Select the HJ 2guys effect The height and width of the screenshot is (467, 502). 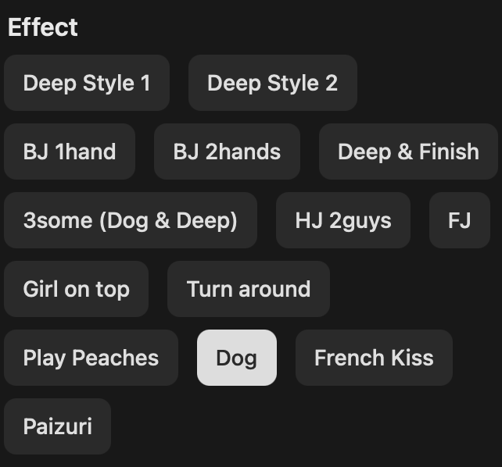(x=343, y=220)
